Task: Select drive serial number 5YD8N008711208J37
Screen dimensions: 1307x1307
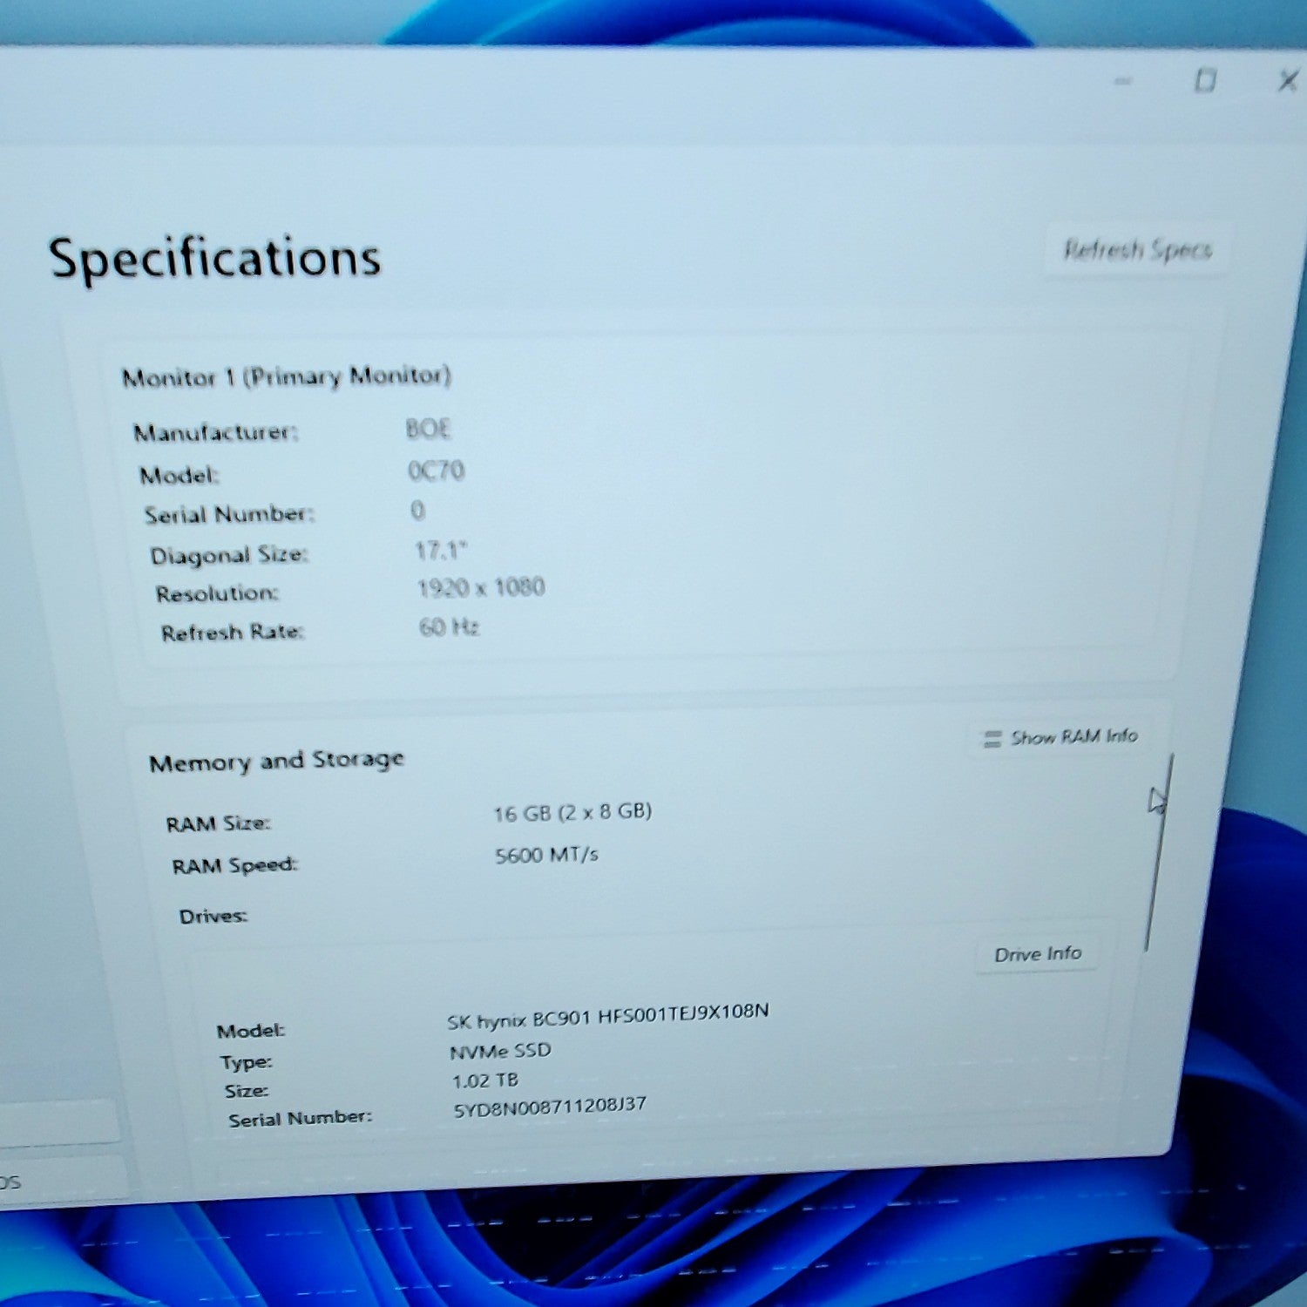Action: click(x=550, y=1107)
